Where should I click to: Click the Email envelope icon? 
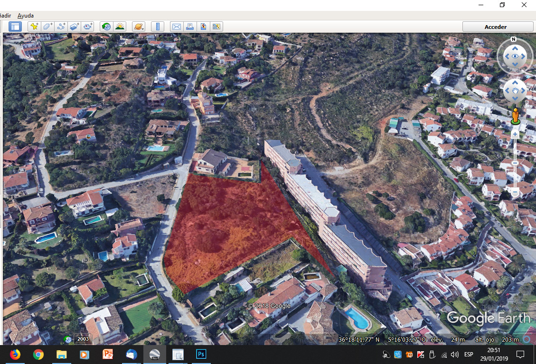(177, 27)
